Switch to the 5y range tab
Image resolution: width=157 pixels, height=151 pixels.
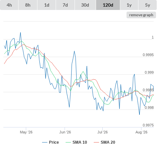[x=147, y=5]
